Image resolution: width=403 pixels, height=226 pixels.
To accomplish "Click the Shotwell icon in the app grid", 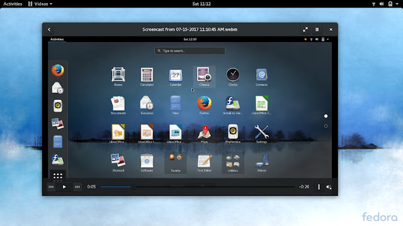I will click(x=118, y=163).
